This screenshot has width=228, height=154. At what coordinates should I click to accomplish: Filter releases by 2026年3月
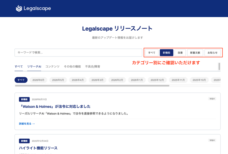click(x=97, y=80)
